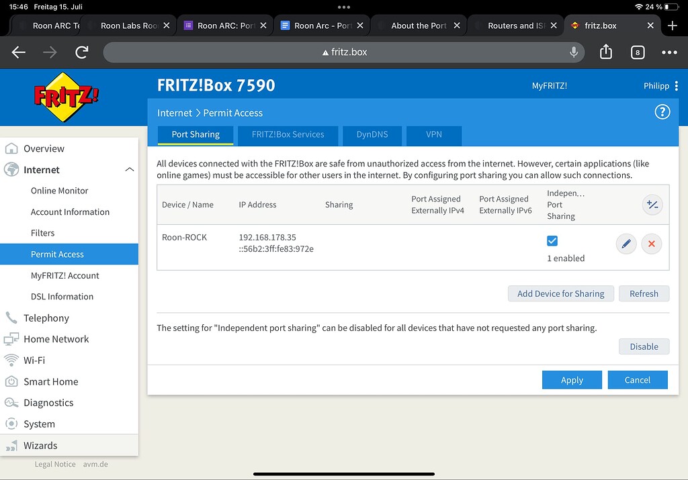Delete the Roon-ROCK sharing with red X
The image size is (688, 480).
click(x=652, y=244)
